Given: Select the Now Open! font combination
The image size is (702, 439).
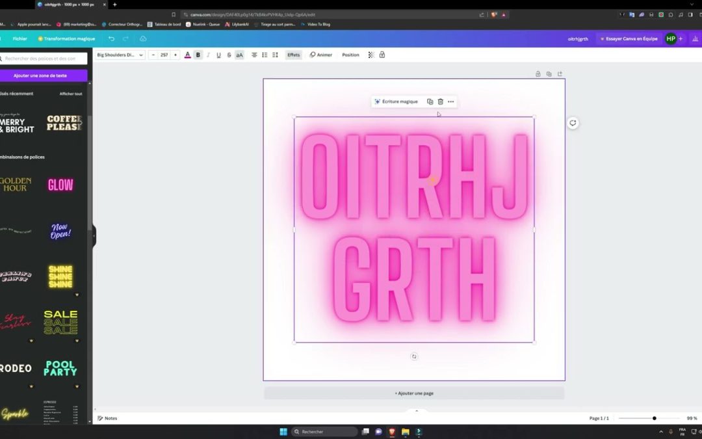Looking at the screenshot, I should (60, 231).
